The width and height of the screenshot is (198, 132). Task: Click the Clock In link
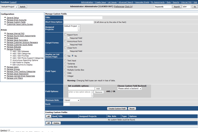(x=129, y=7)
